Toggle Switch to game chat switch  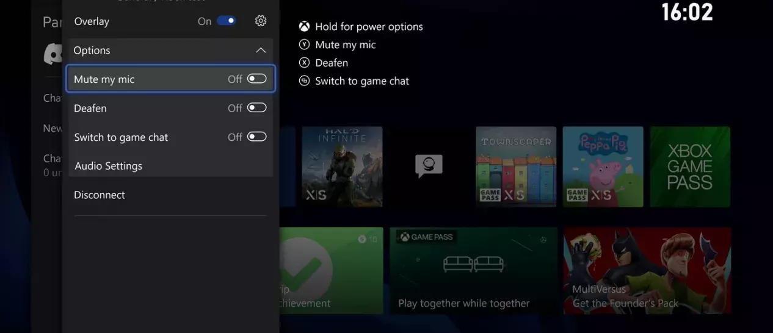coord(256,137)
